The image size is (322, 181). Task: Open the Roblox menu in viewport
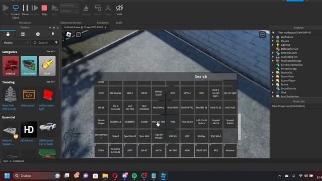pyautogui.click(x=69, y=34)
